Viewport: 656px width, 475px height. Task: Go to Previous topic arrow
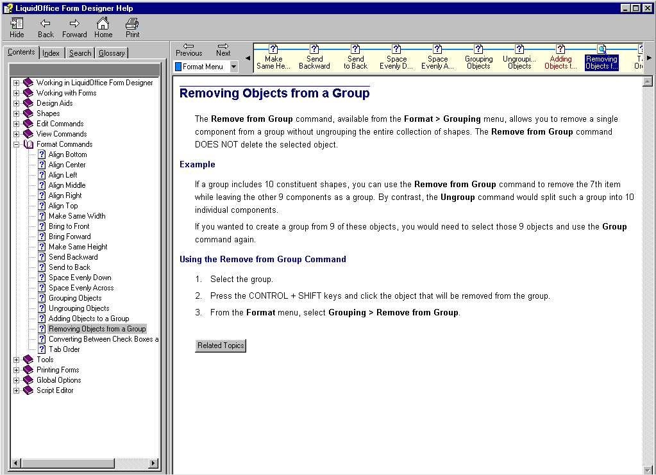189,50
